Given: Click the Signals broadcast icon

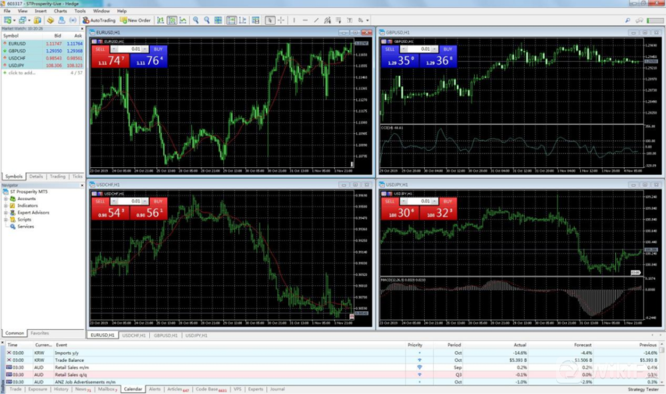Looking at the screenshot, I should [73, 20].
